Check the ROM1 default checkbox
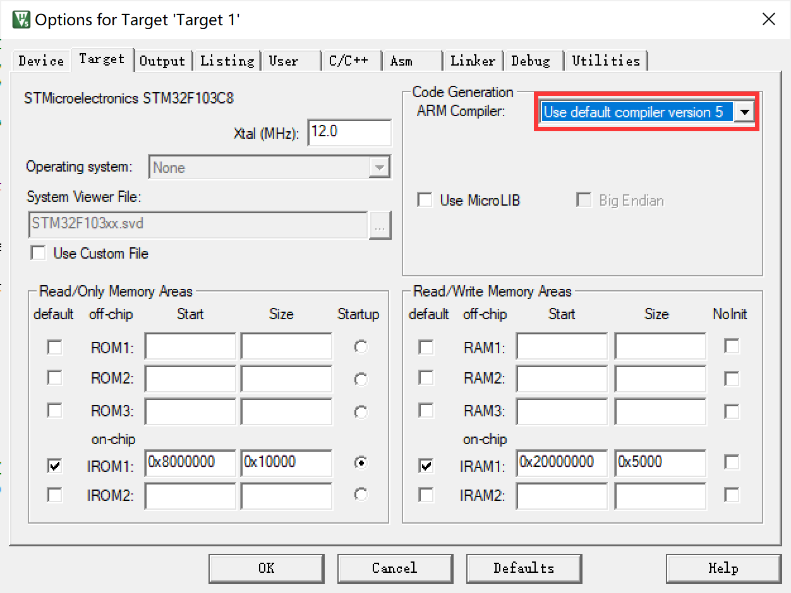This screenshot has height=593, width=791. point(55,347)
